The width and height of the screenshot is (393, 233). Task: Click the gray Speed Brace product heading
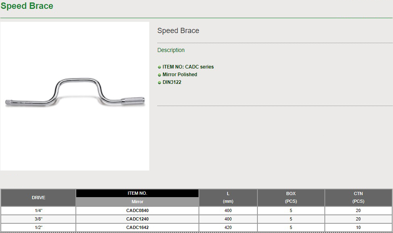[x=178, y=31]
